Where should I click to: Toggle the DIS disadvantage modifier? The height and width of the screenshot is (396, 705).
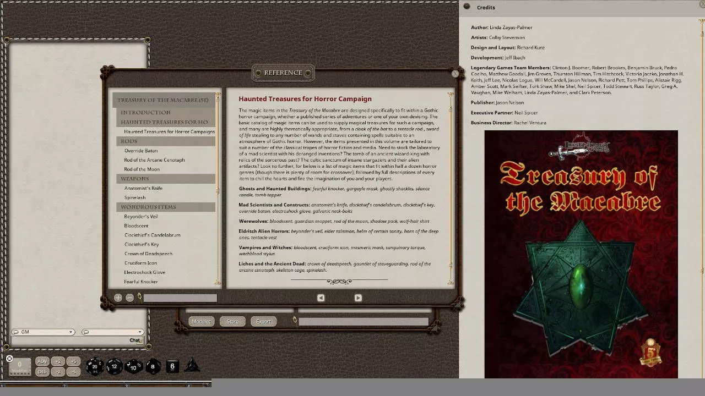(42, 372)
